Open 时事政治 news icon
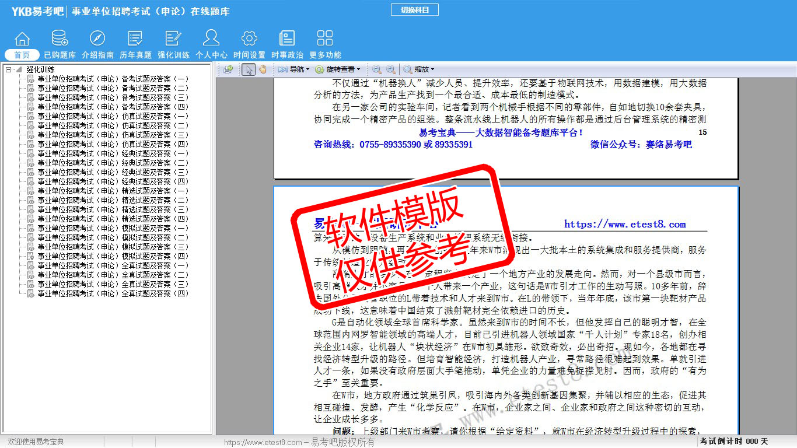Viewport: 797px width, 448px height. coord(287,39)
